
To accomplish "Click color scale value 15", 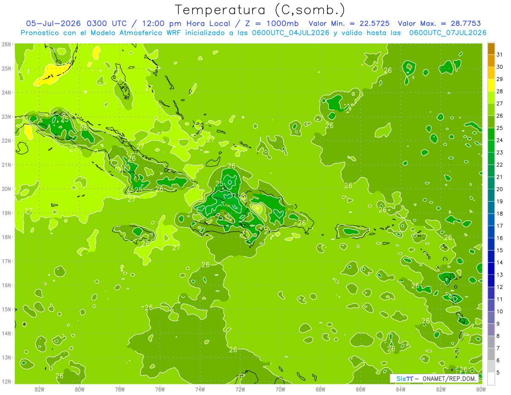I will (x=500, y=250).
